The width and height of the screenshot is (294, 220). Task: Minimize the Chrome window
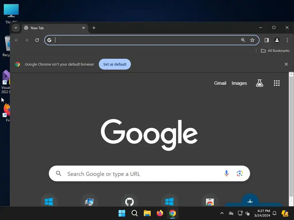click(261, 27)
